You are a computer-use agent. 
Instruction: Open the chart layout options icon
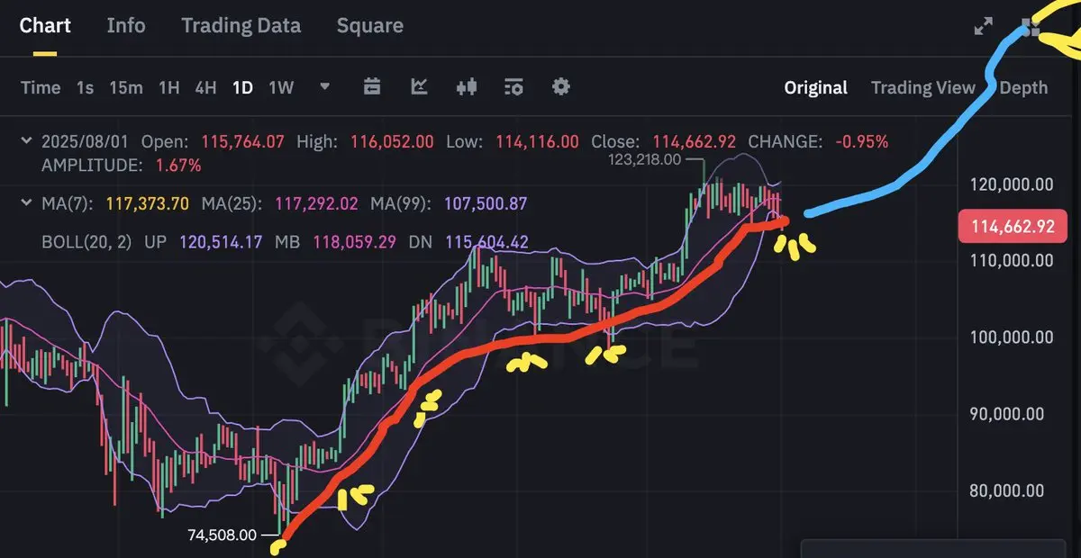(513, 86)
